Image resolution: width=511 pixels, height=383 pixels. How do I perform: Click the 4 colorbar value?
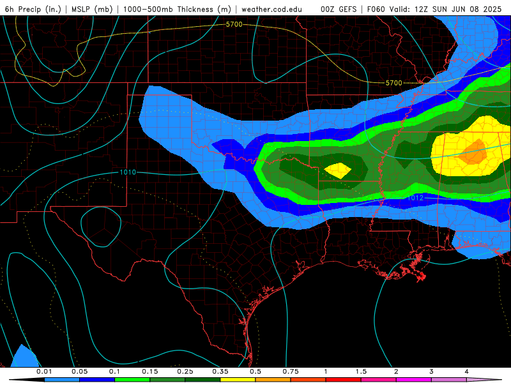click(467, 372)
